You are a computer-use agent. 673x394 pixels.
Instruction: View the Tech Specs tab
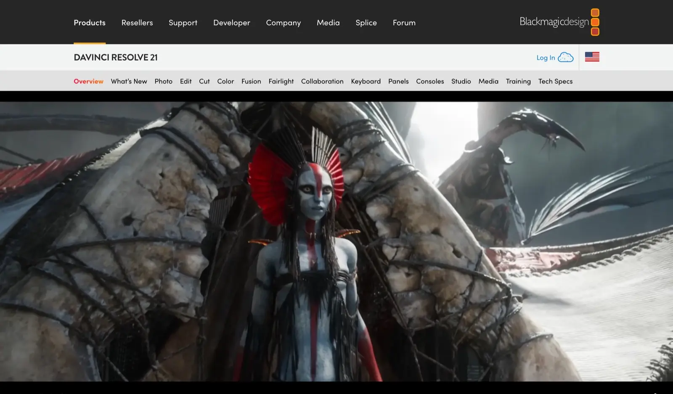[555, 81]
